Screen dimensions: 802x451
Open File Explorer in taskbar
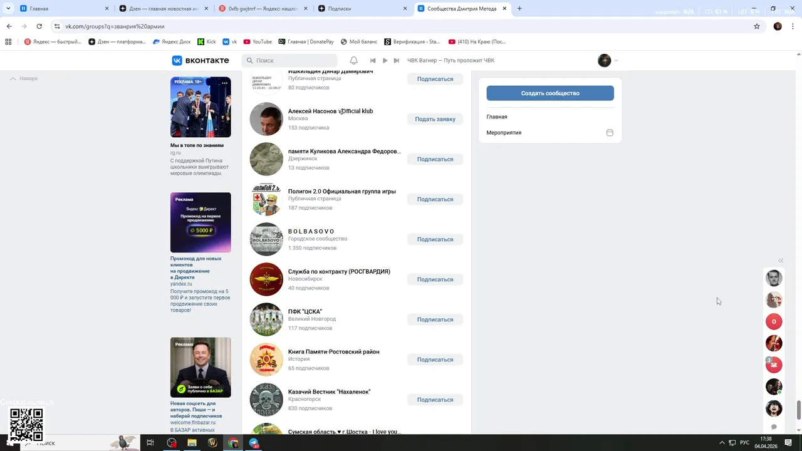click(x=192, y=443)
